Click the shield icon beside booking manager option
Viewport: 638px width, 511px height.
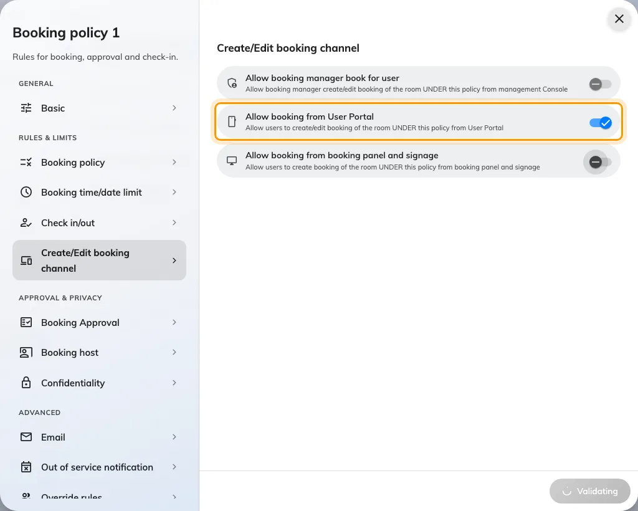[x=232, y=83]
